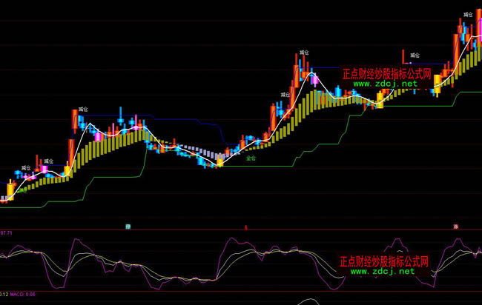Image resolution: width=482 pixels, height=305 pixels.
Task: Select the rightmost red marker on the time axis
Action: [x=455, y=225]
